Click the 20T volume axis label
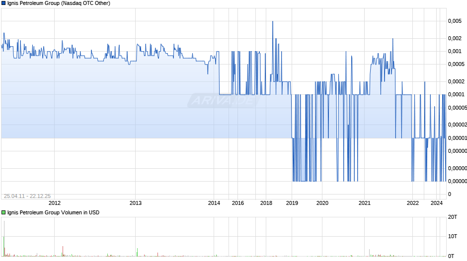 [453, 217]
